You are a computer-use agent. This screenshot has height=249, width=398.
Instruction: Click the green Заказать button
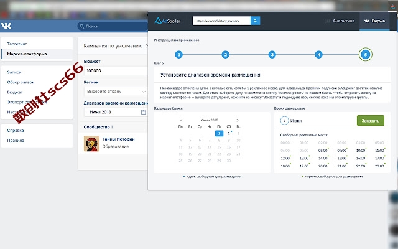(x=371, y=120)
